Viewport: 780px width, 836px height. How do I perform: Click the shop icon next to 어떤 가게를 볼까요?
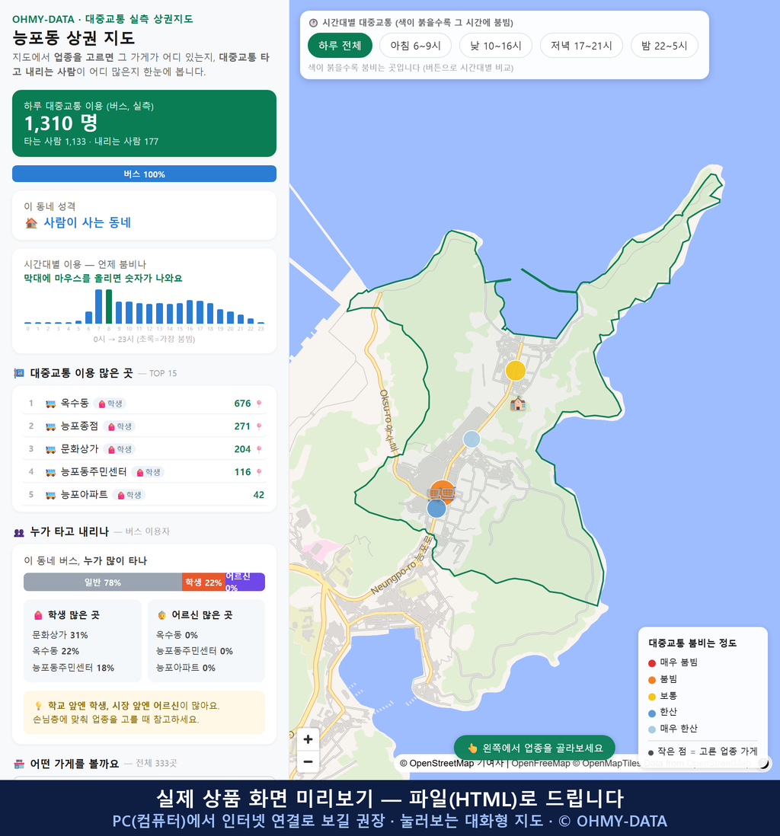pos(19,764)
